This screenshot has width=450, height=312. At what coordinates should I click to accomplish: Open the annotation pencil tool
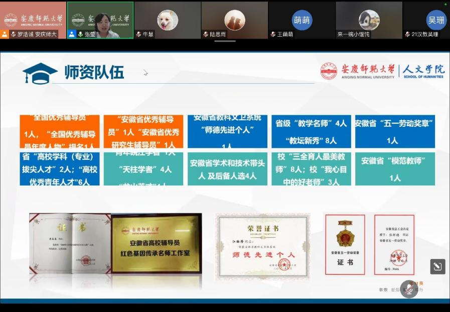click(437, 266)
